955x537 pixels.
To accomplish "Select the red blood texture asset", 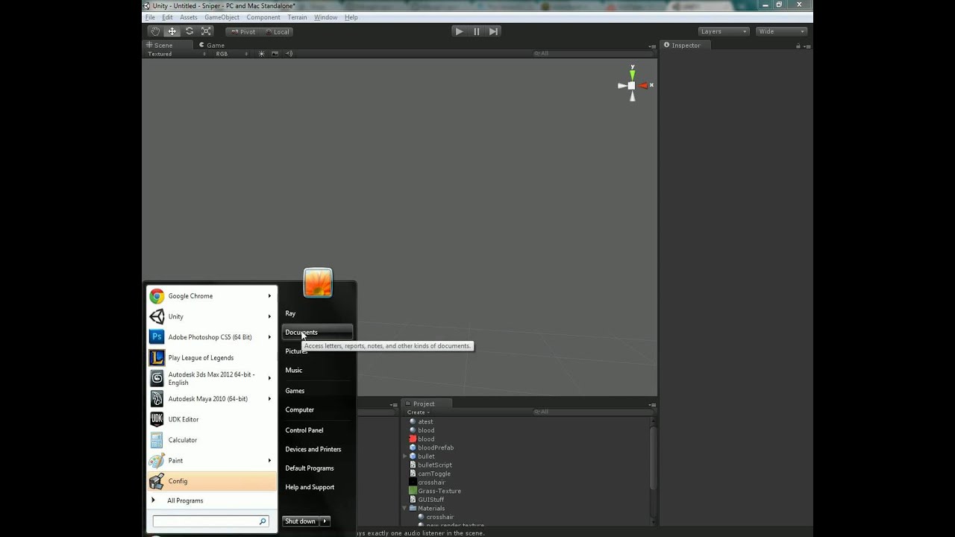I will pyautogui.click(x=422, y=439).
